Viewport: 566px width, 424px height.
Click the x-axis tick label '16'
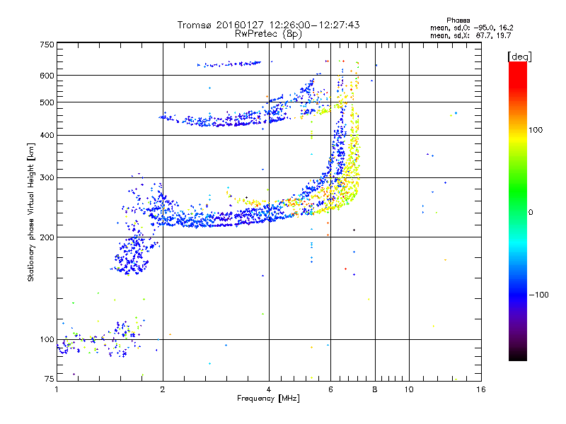tap(481, 389)
